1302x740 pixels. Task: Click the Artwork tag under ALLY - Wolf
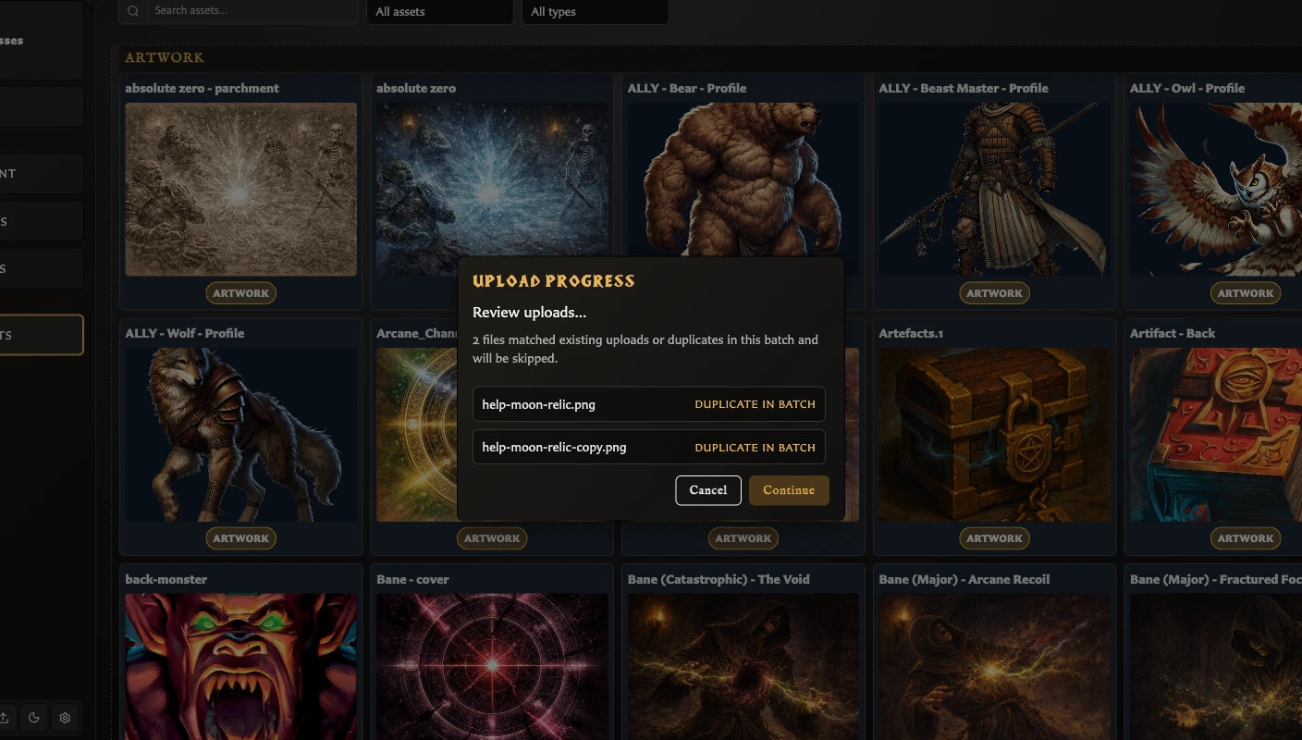point(241,538)
